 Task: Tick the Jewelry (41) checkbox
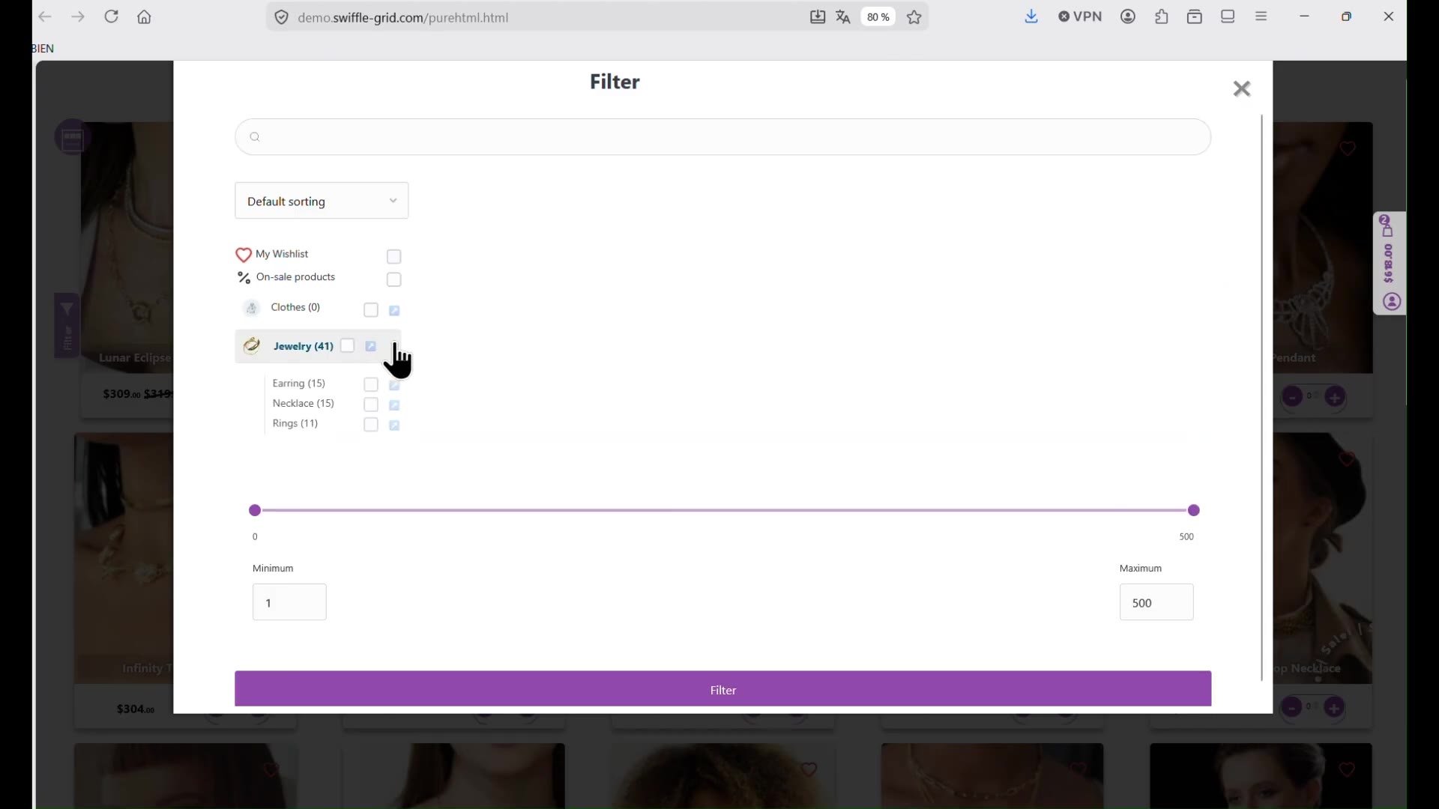348,347
